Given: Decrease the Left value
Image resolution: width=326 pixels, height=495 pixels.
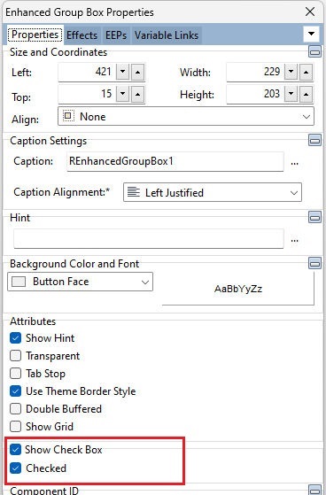Looking at the screenshot, I should coord(123,72).
